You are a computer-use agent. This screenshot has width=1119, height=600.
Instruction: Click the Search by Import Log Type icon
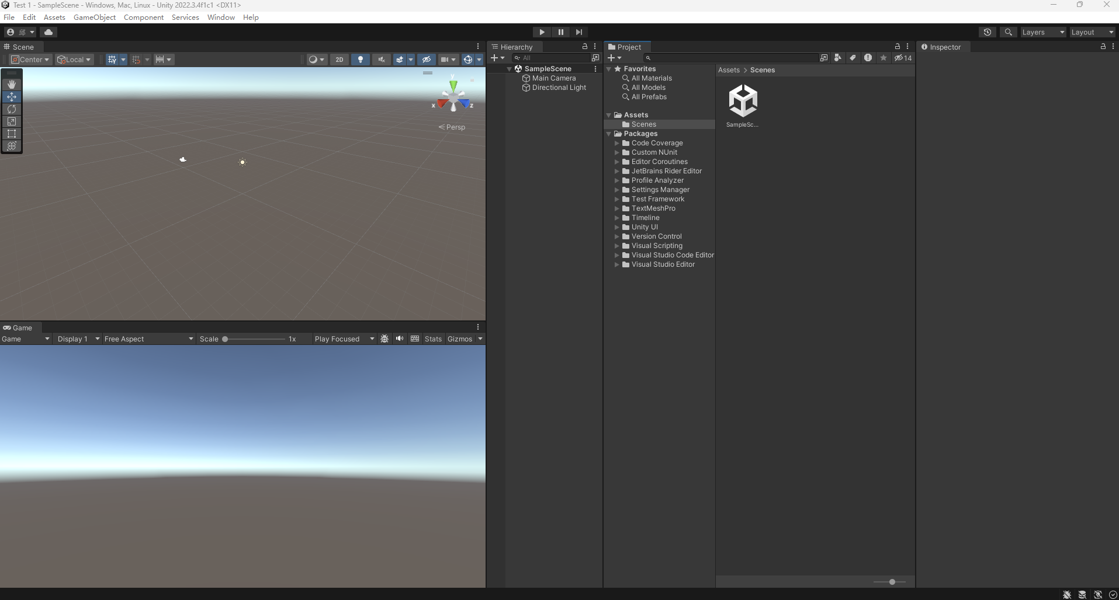pyautogui.click(x=868, y=58)
